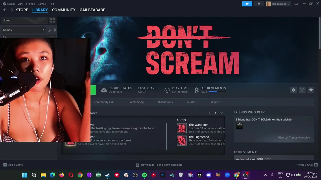Open Steam icon in the taskbar
Viewport: 321px width, 180px height.
point(107,175)
